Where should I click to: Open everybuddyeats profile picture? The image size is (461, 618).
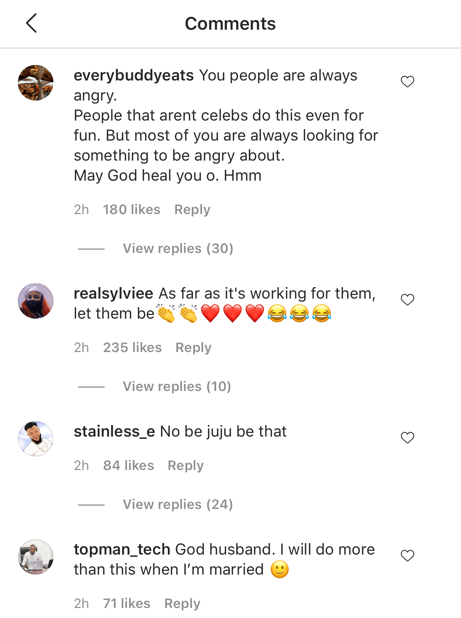36,83
